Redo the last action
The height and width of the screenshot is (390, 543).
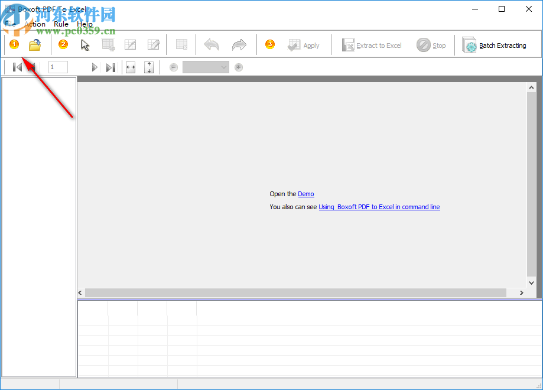[238, 44]
